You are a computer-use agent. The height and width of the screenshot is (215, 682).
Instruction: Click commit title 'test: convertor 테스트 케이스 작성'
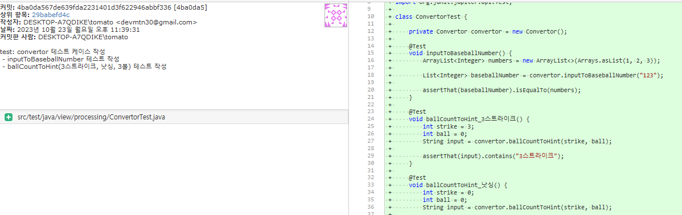(53, 51)
